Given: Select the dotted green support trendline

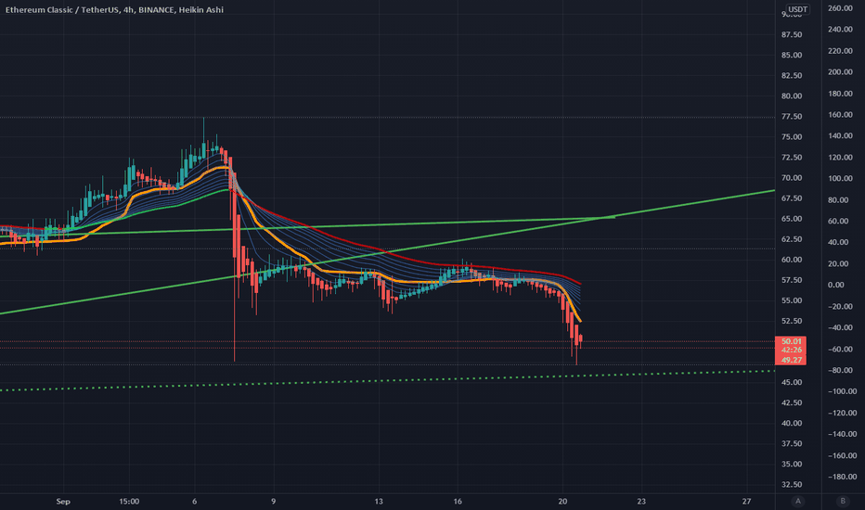Looking at the screenshot, I should tap(386, 380).
